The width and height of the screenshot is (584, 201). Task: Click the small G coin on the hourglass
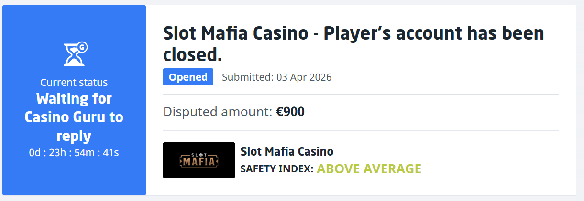coord(82,47)
